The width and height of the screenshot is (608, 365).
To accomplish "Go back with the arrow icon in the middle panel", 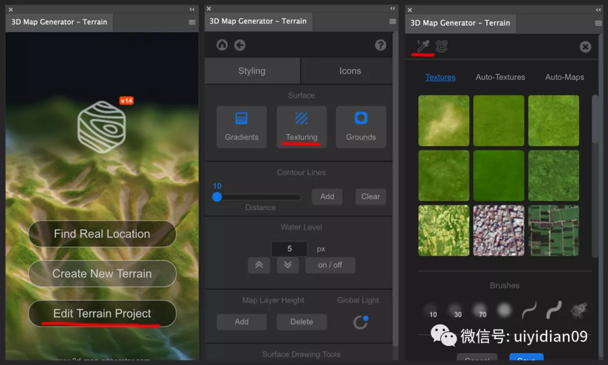I will tap(240, 46).
